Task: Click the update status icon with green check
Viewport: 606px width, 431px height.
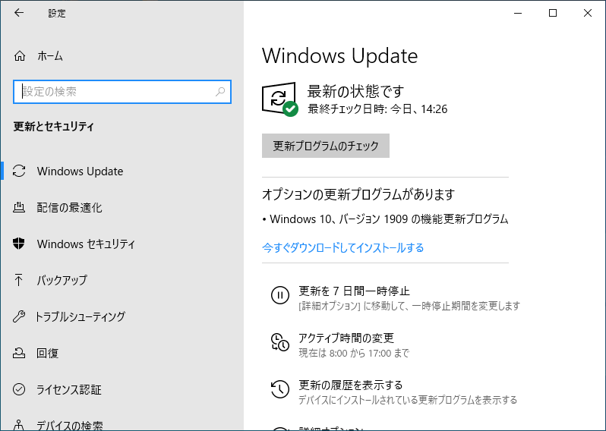Action: point(279,99)
